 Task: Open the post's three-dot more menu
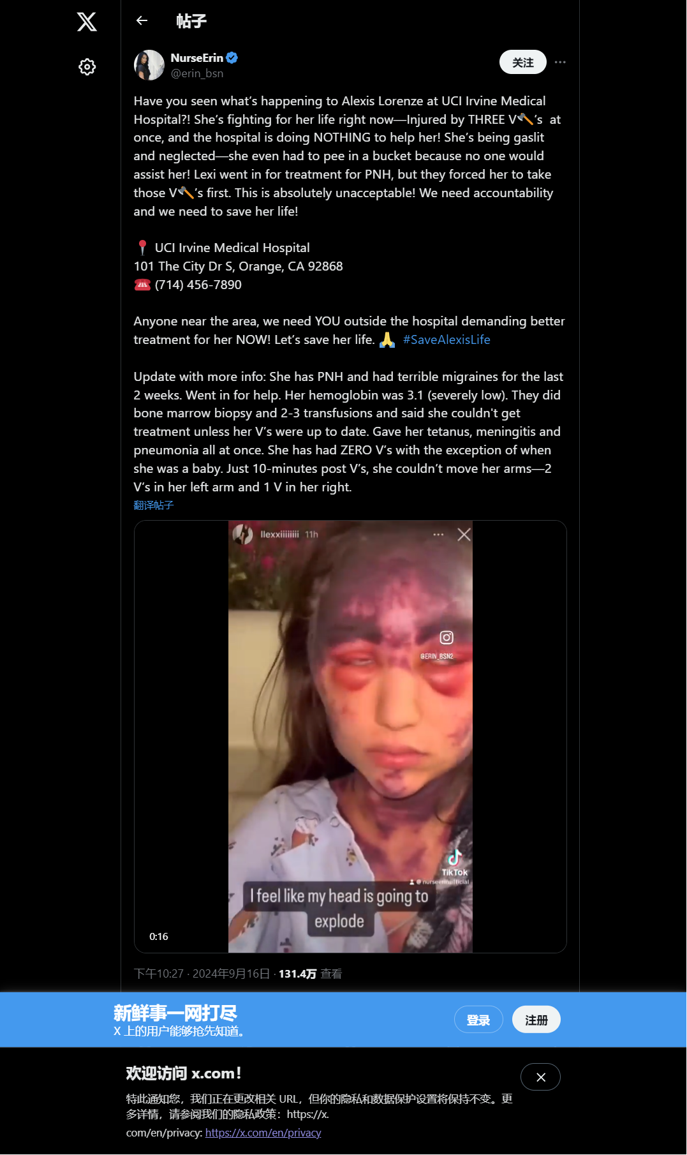click(x=560, y=62)
